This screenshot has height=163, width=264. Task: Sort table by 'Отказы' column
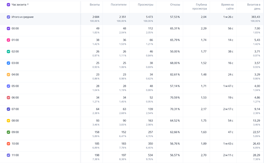pos(175,4)
